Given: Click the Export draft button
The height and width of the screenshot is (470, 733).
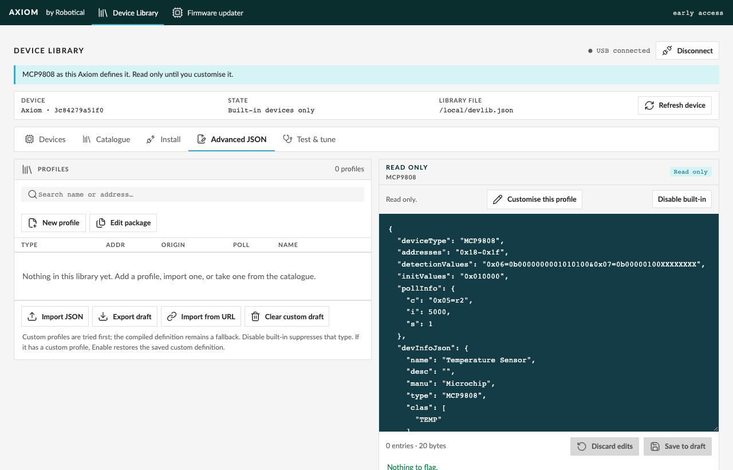Looking at the screenshot, I should [x=125, y=316].
